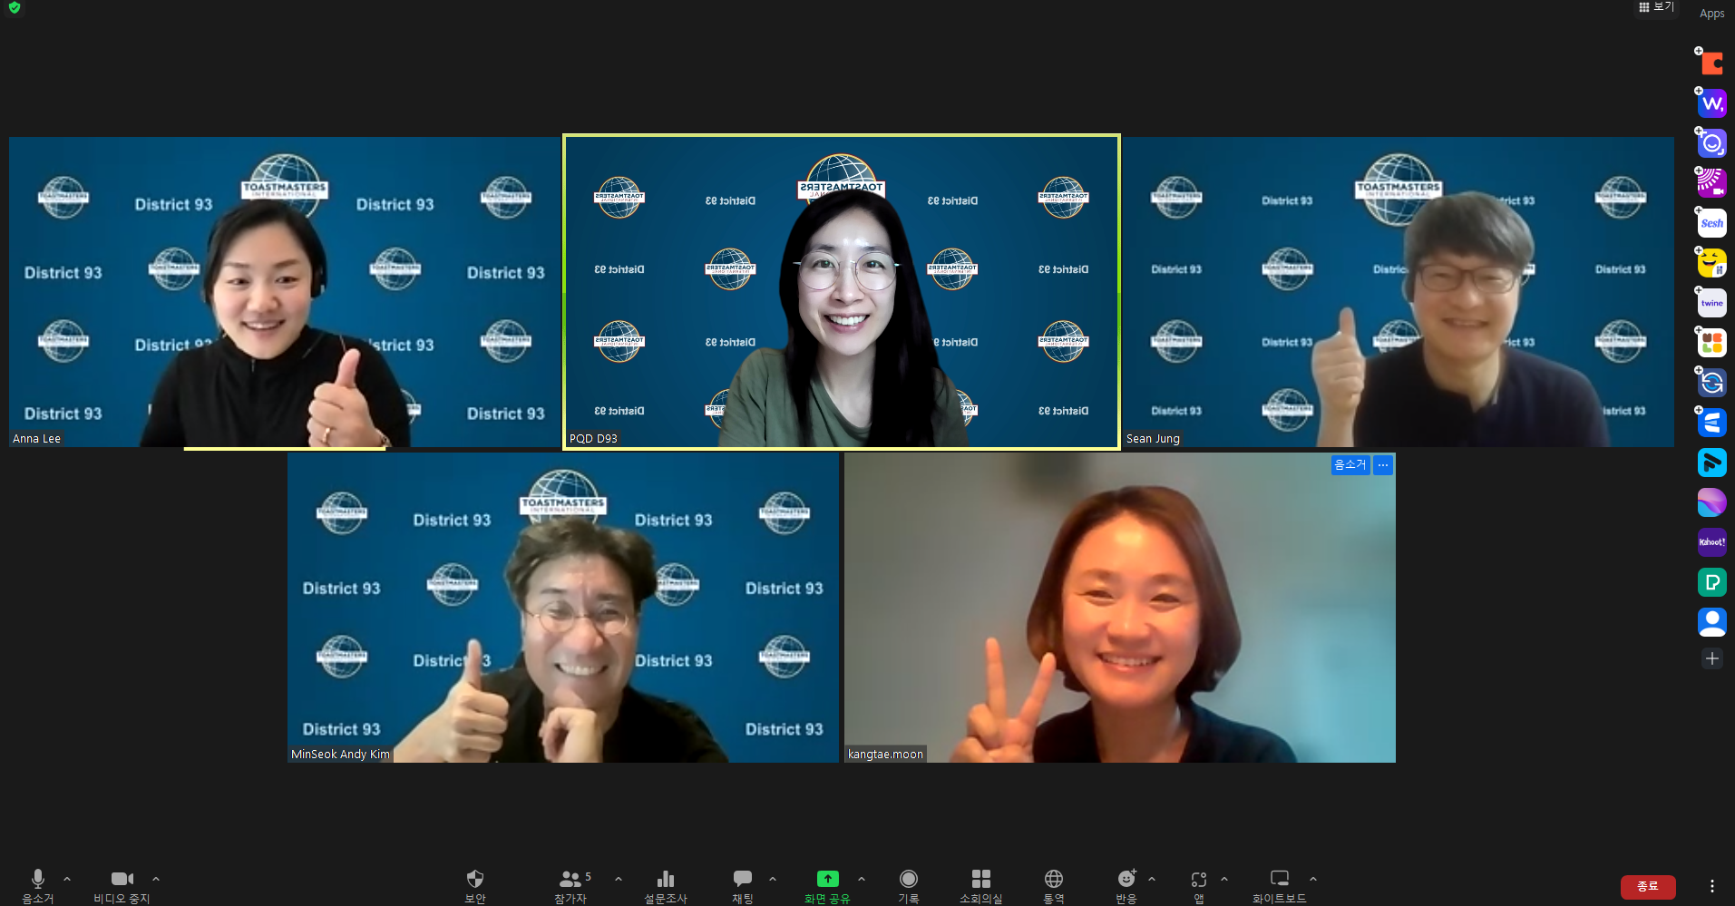Toggle microphone mute (음소거)
Viewport: 1735px width, 906px height.
click(x=38, y=886)
